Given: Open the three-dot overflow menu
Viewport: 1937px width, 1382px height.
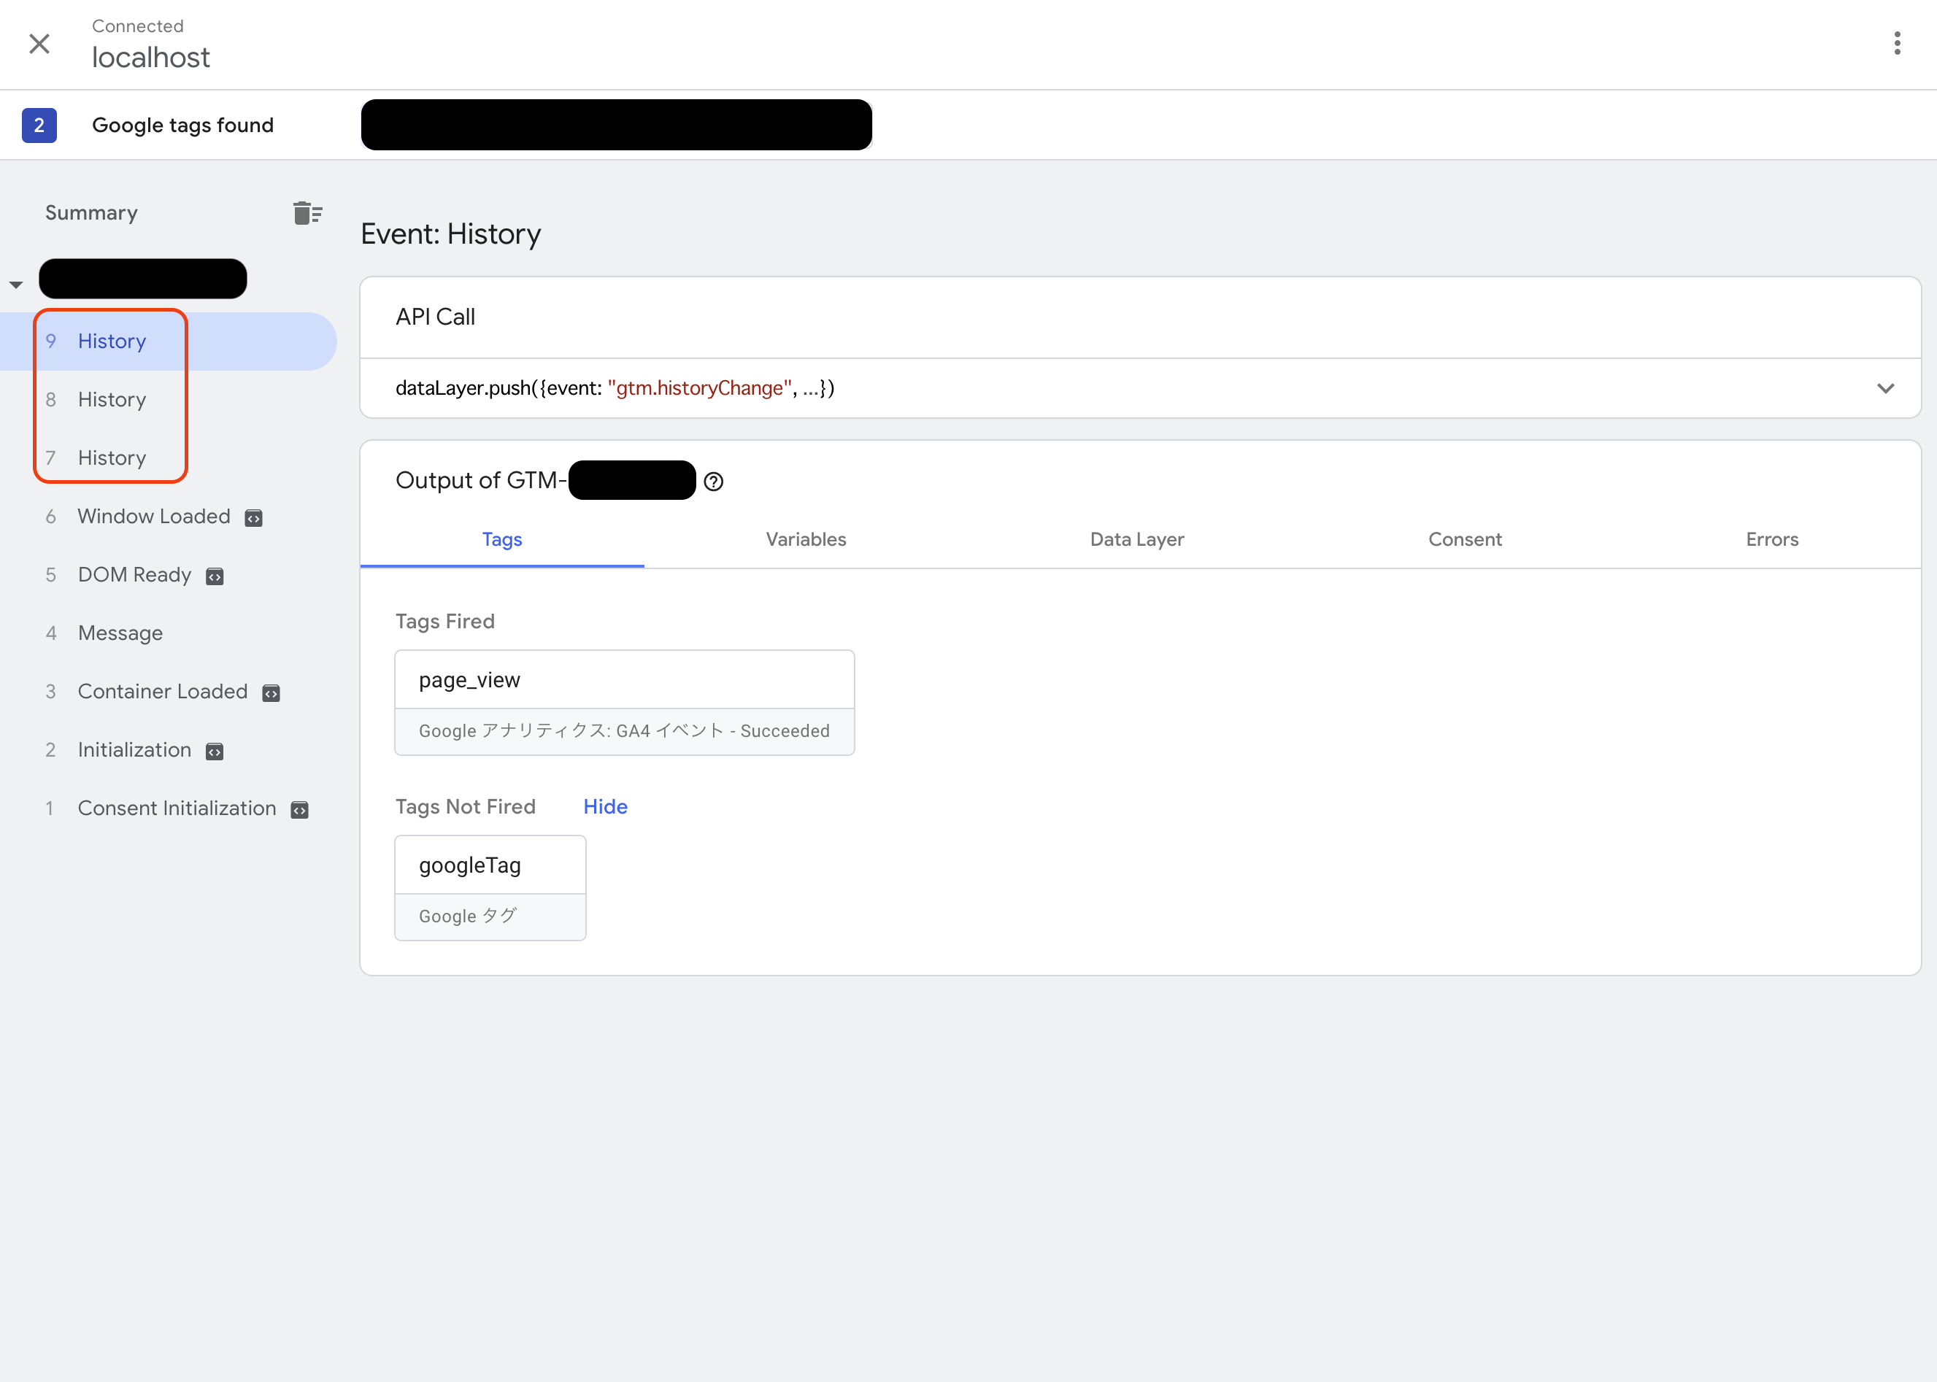Looking at the screenshot, I should tap(1897, 42).
